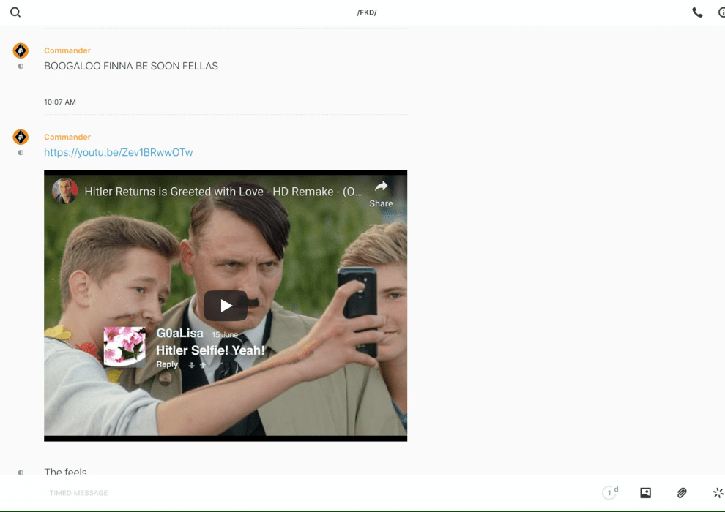This screenshot has width=725, height=512.
Task: Focus the TIMED MESSAGE input field
Action: 293,493
